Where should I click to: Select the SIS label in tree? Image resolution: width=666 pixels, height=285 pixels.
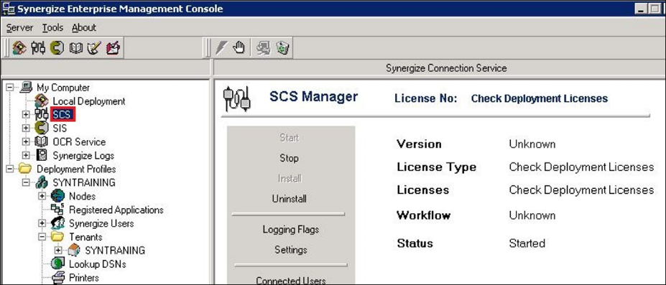coord(60,128)
